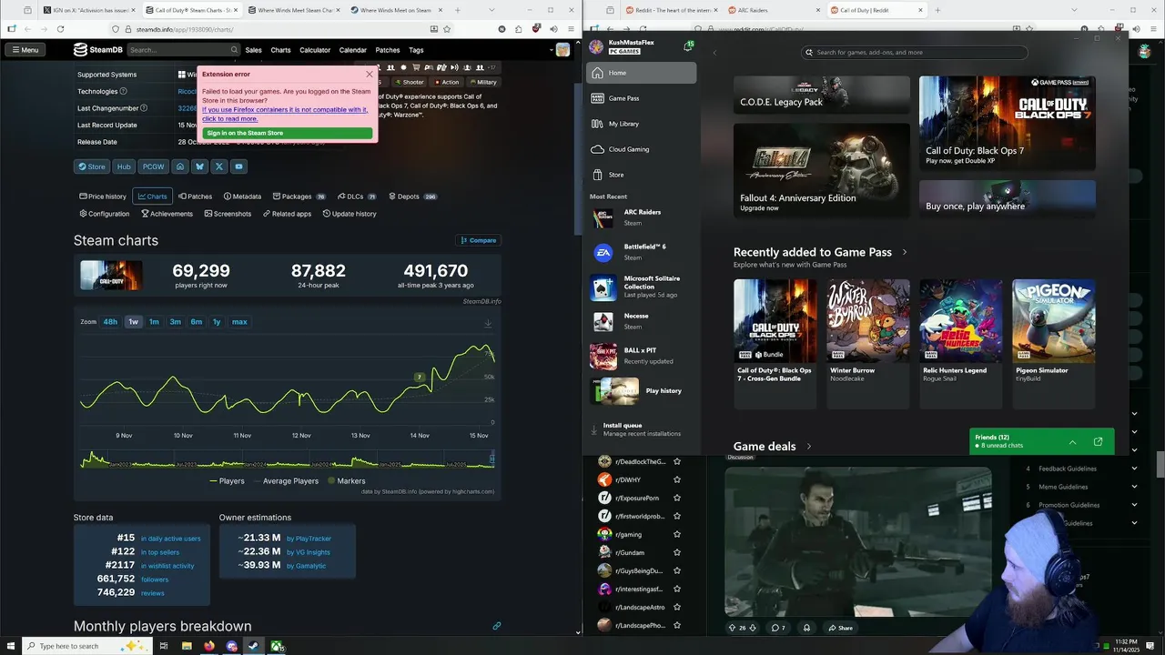
Task: Open Calculator in SteamDB navigation
Action: [315, 50]
